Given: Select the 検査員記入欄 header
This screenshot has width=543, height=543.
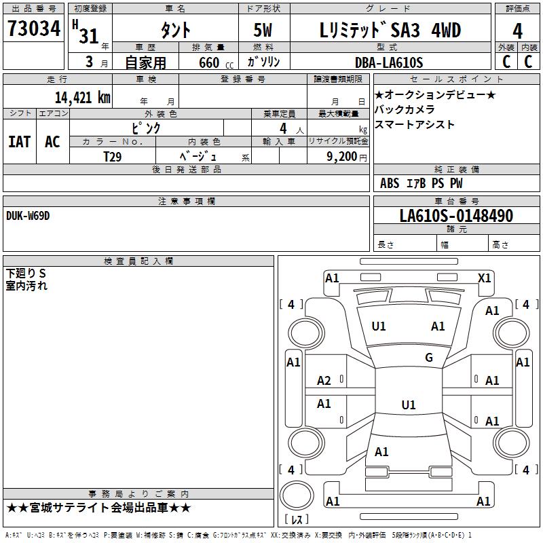Looking at the screenshot, I should click(138, 261).
